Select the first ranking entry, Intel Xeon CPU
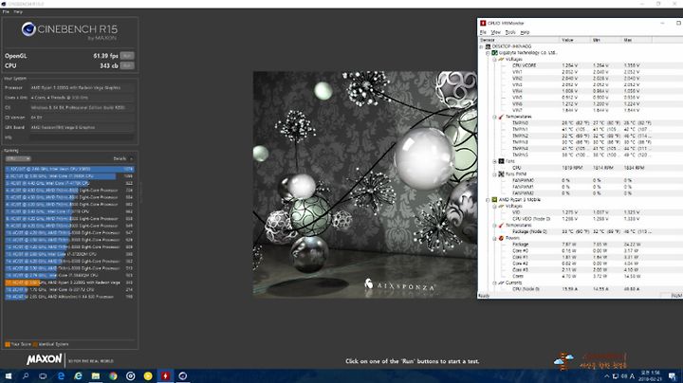Image resolution: width=683 pixels, height=383 pixels. (x=69, y=169)
